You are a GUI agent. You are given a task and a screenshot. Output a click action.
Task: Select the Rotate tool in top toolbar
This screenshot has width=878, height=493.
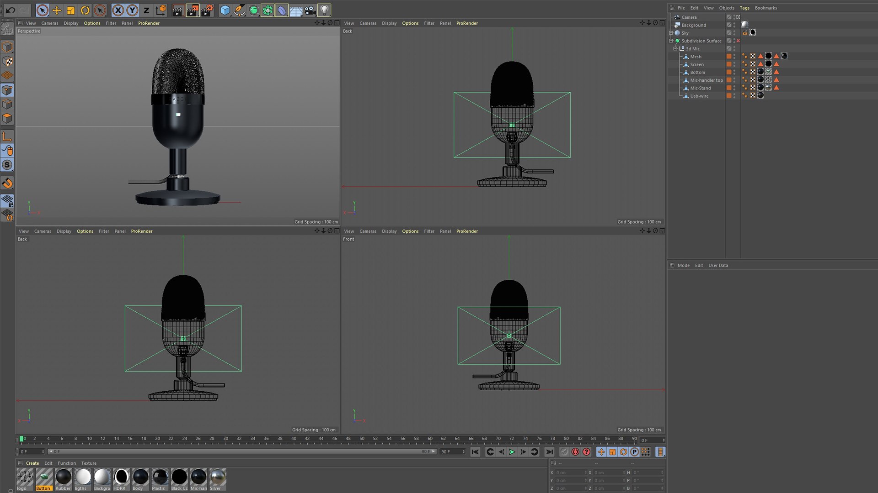coord(85,10)
